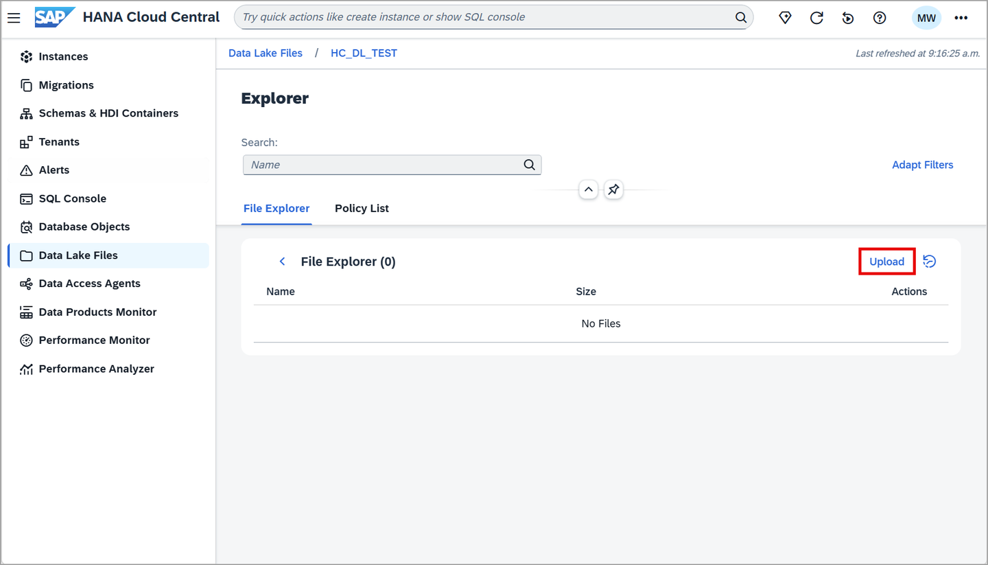Viewport: 988px width, 565px height.
Task: Open Performance Analyzer in the sidebar
Action: [108, 369]
